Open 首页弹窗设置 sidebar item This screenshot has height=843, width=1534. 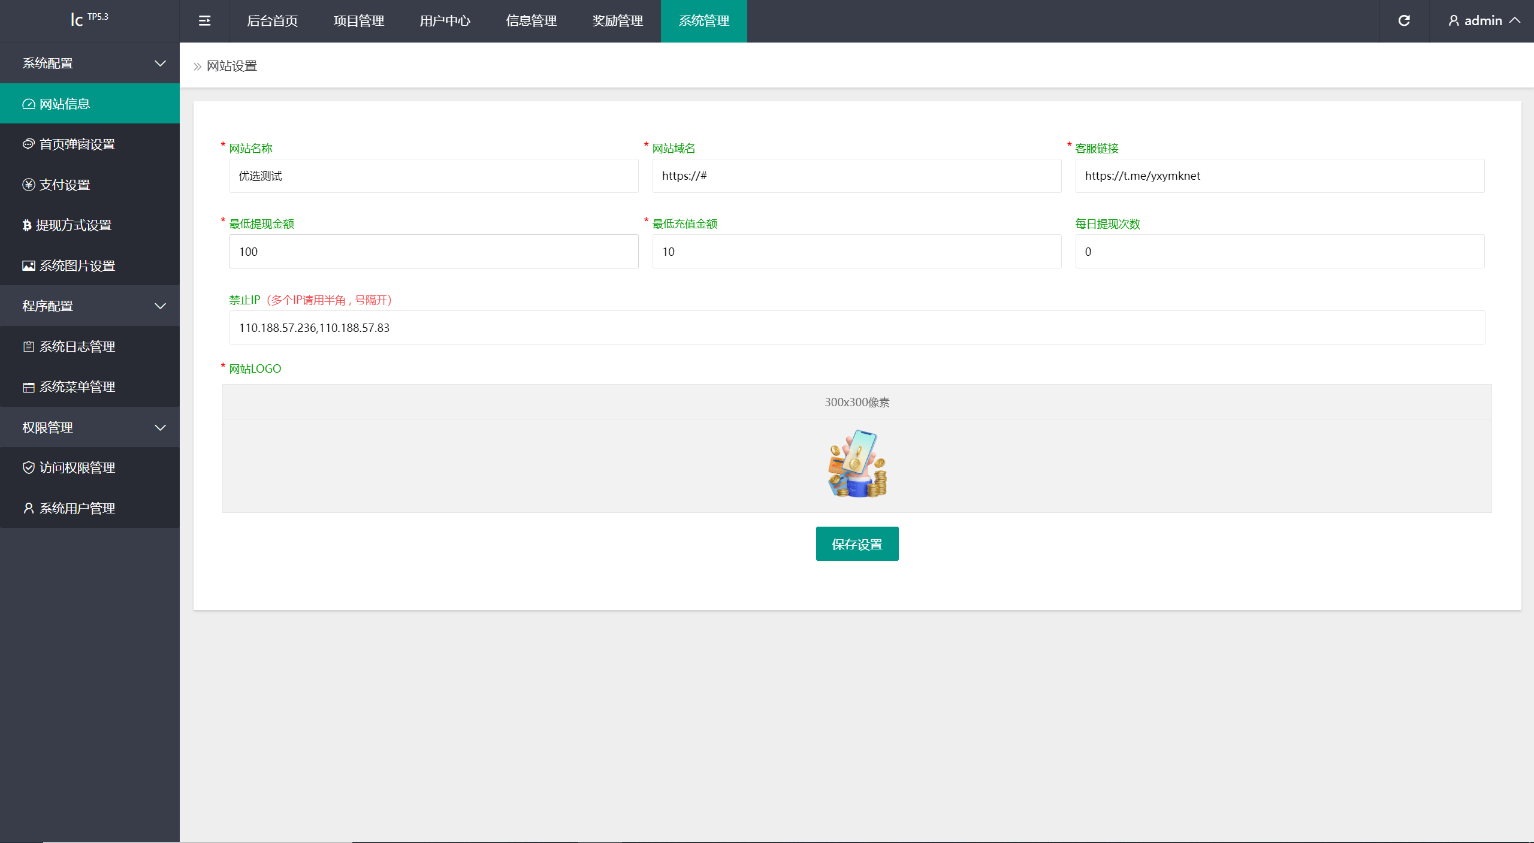(x=77, y=144)
